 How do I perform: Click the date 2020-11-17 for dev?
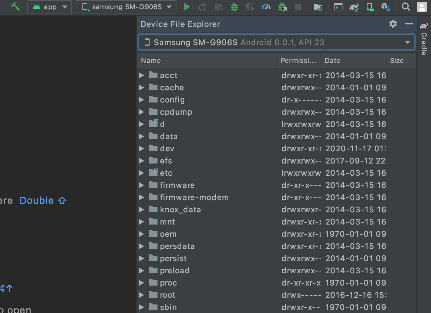coord(356,149)
